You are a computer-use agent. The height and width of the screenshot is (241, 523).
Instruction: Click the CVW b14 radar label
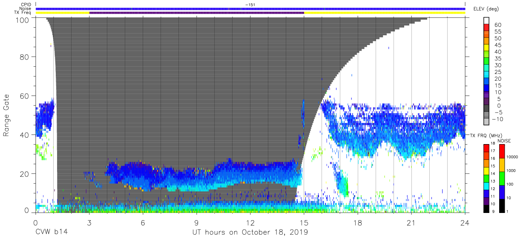click(52, 232)
